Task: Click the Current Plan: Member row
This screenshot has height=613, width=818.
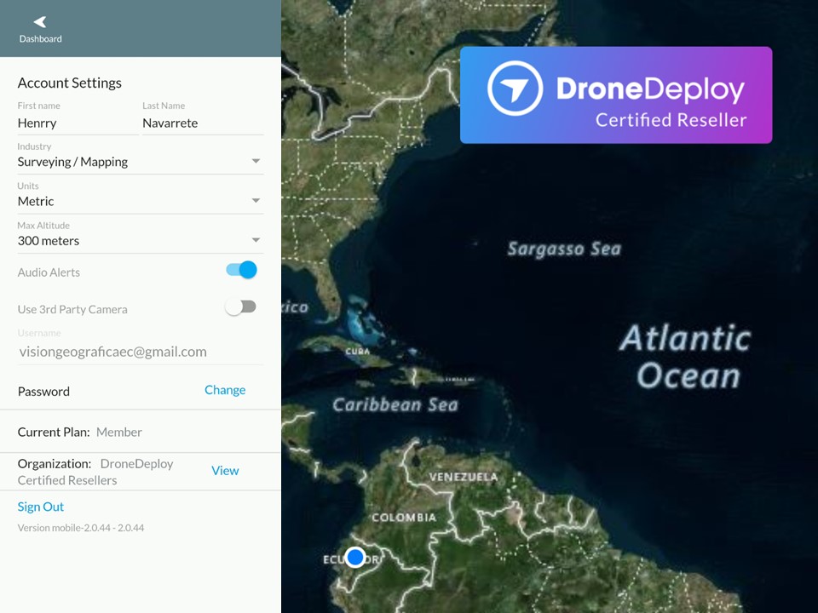Action: click(141, 433)
